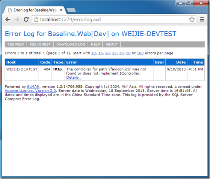The height and width of the screenshot is (179, 210).
Task: Show 10 errors per page
Action: (x=93, y=53)
